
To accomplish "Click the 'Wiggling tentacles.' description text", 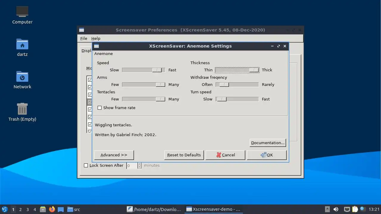I will [x=113, y=125].
